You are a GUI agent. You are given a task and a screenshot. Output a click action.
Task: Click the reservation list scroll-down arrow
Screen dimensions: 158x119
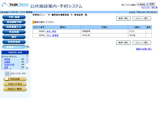(27, 68)
